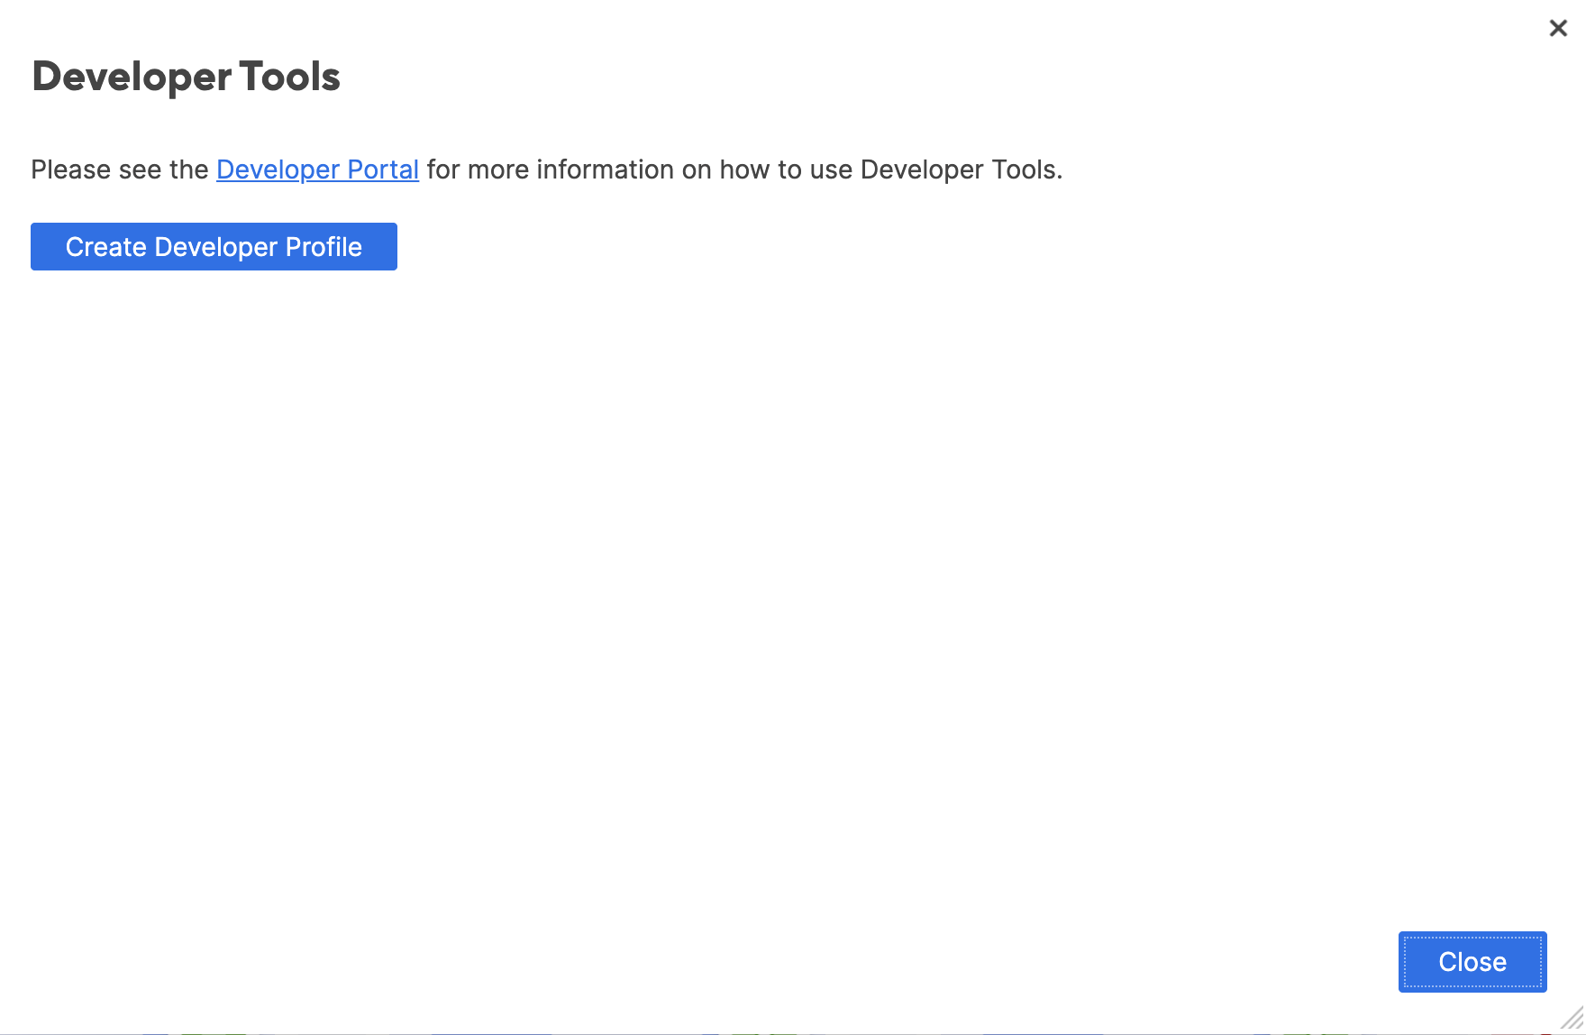Click "Create" on the blue profile button
1586x1035 pixels.
click(x=105, y=247)
